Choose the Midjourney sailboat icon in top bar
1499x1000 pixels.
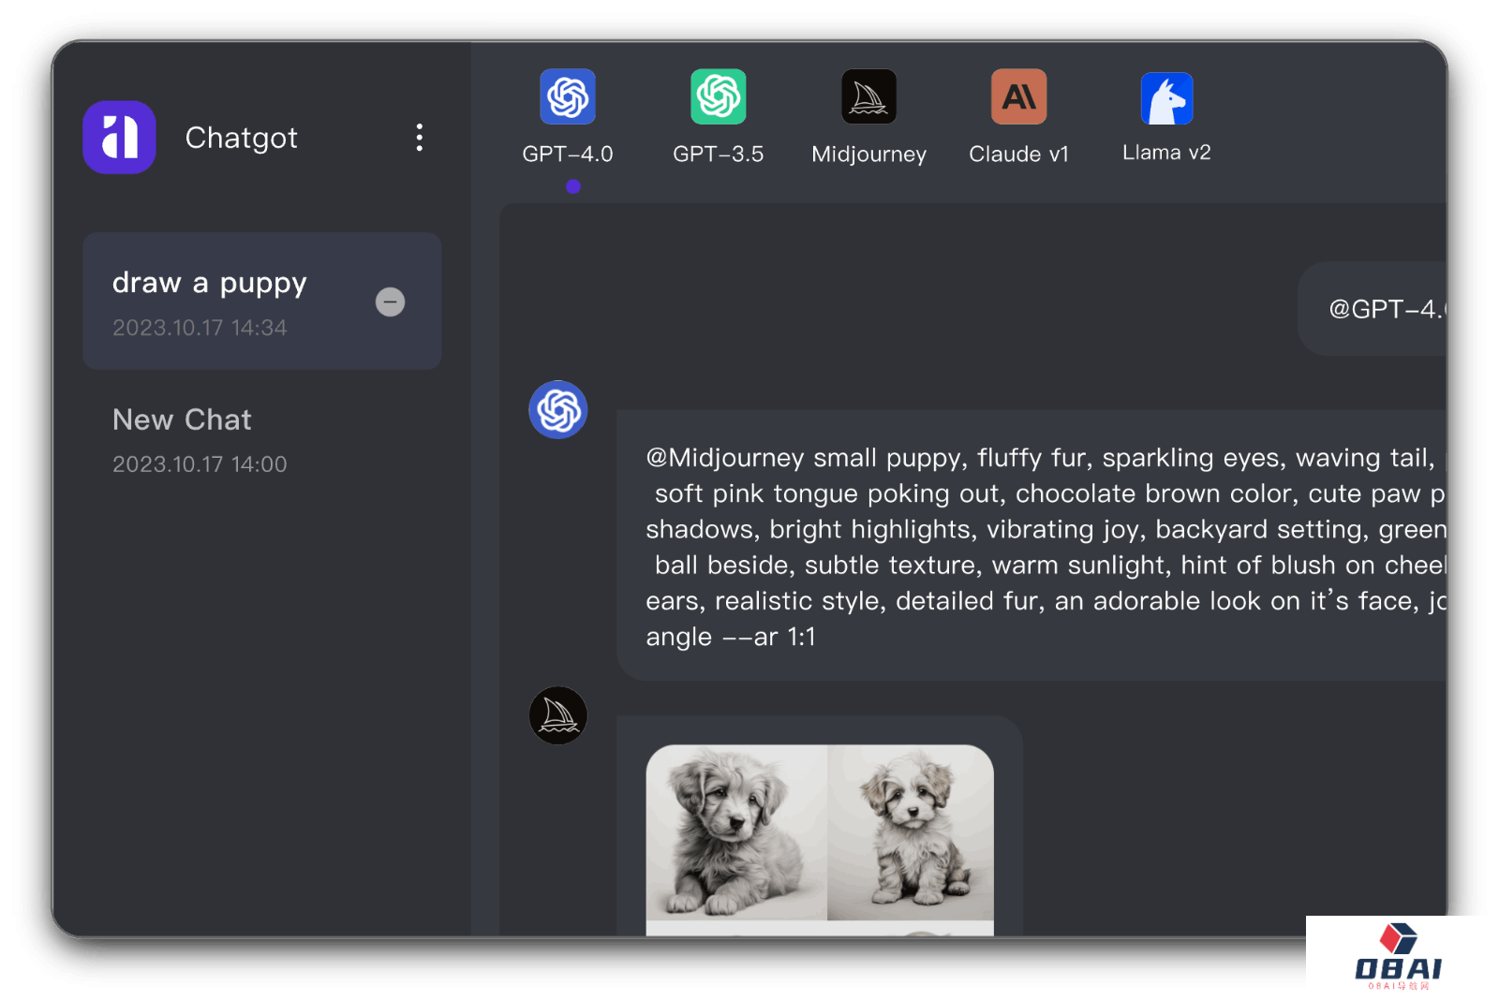pyautogui.click(x=868, y=96)
